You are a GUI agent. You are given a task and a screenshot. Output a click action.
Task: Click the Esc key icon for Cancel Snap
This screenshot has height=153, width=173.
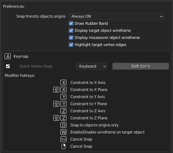tap(64, 139)
